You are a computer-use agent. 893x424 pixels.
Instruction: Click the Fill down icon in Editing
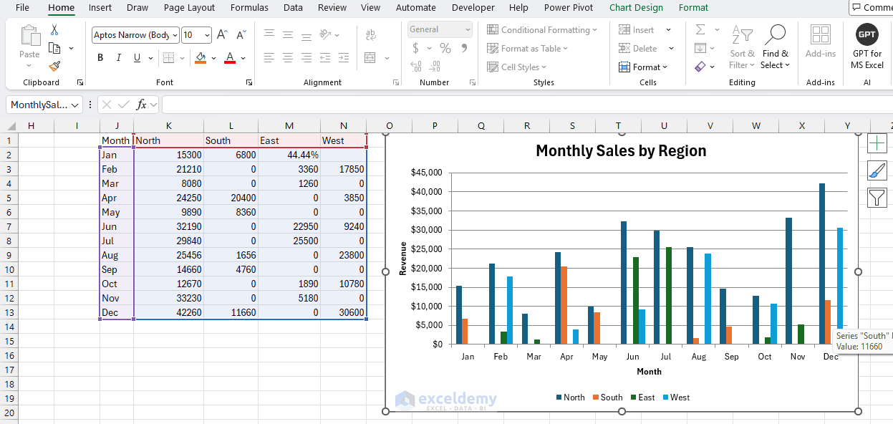(x=700, y=48)
